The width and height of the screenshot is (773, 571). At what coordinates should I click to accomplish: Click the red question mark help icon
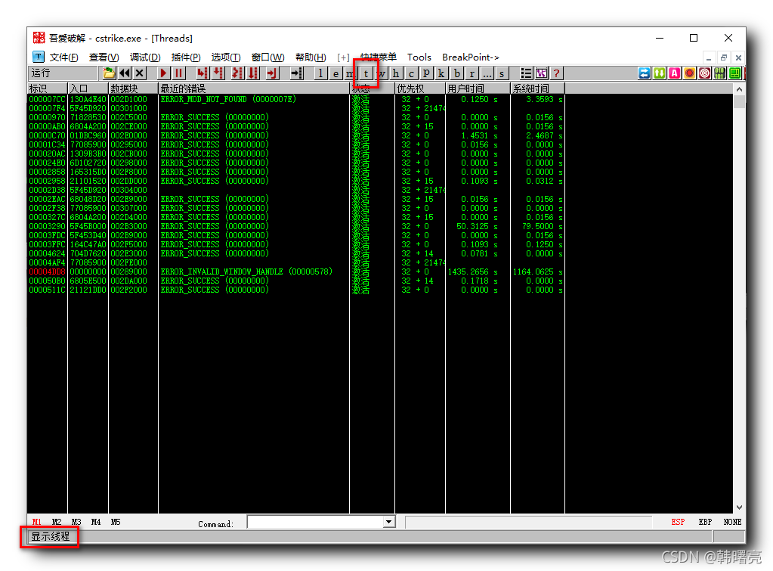[557, 73]
